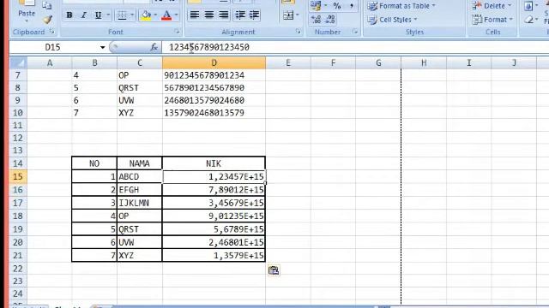Click the Select All corner button
This screenshot has width=549, height=308.
pos(18,63)
